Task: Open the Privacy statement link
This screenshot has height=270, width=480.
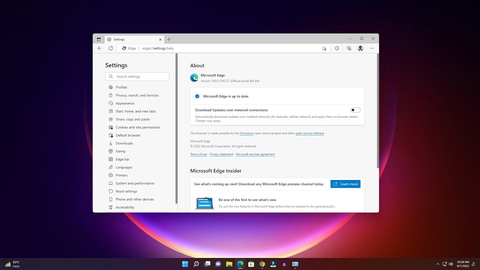Action: click(221, 154)
